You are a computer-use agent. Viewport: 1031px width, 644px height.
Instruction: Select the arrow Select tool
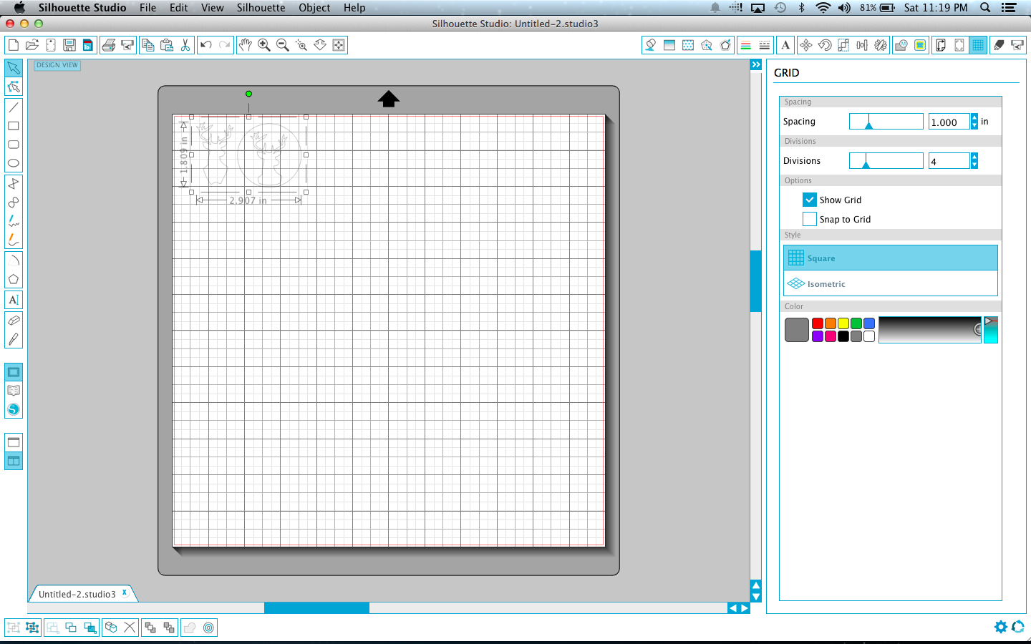[x=14, y=68]
